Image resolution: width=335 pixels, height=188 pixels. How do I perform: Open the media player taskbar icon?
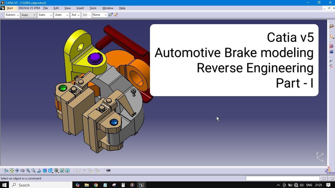click(x=132, y=185)
